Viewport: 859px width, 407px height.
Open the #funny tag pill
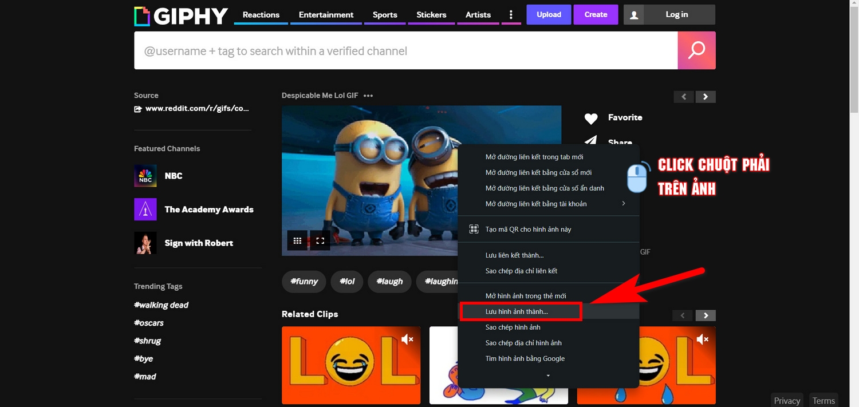(304, 282)
